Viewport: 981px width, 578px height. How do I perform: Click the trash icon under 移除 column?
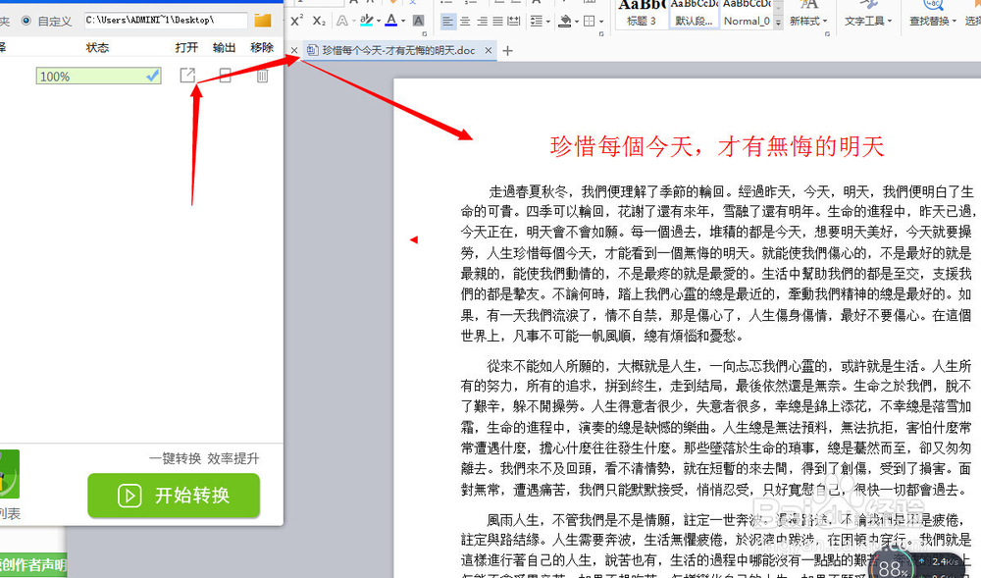tap(262, 75)
